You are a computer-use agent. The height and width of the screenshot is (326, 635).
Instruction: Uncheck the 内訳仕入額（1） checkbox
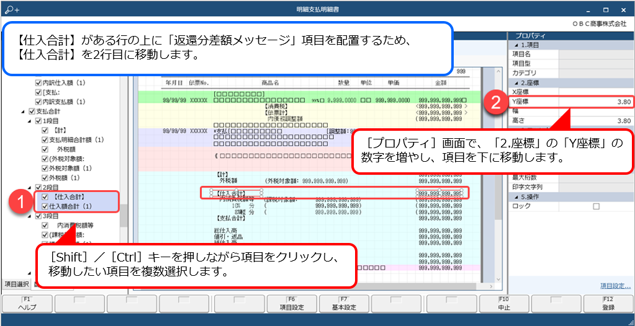coord(38,83)
